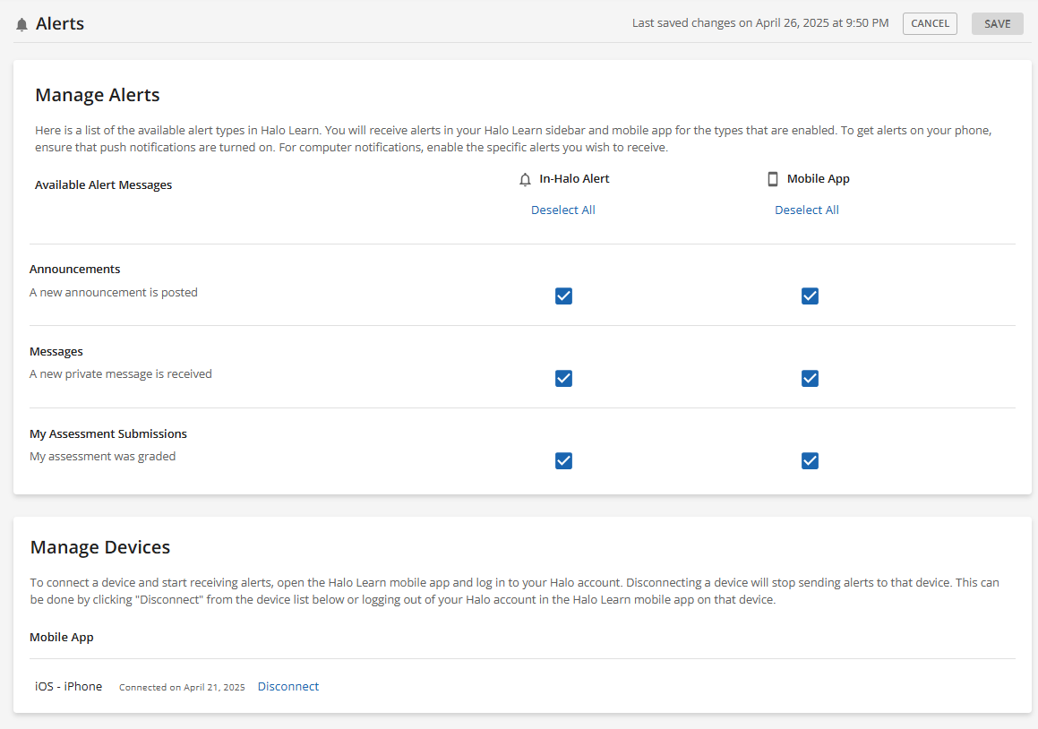1038x729 pixels.
Task: Click the Manage Devices heading
Action: [x=100, y=547]
